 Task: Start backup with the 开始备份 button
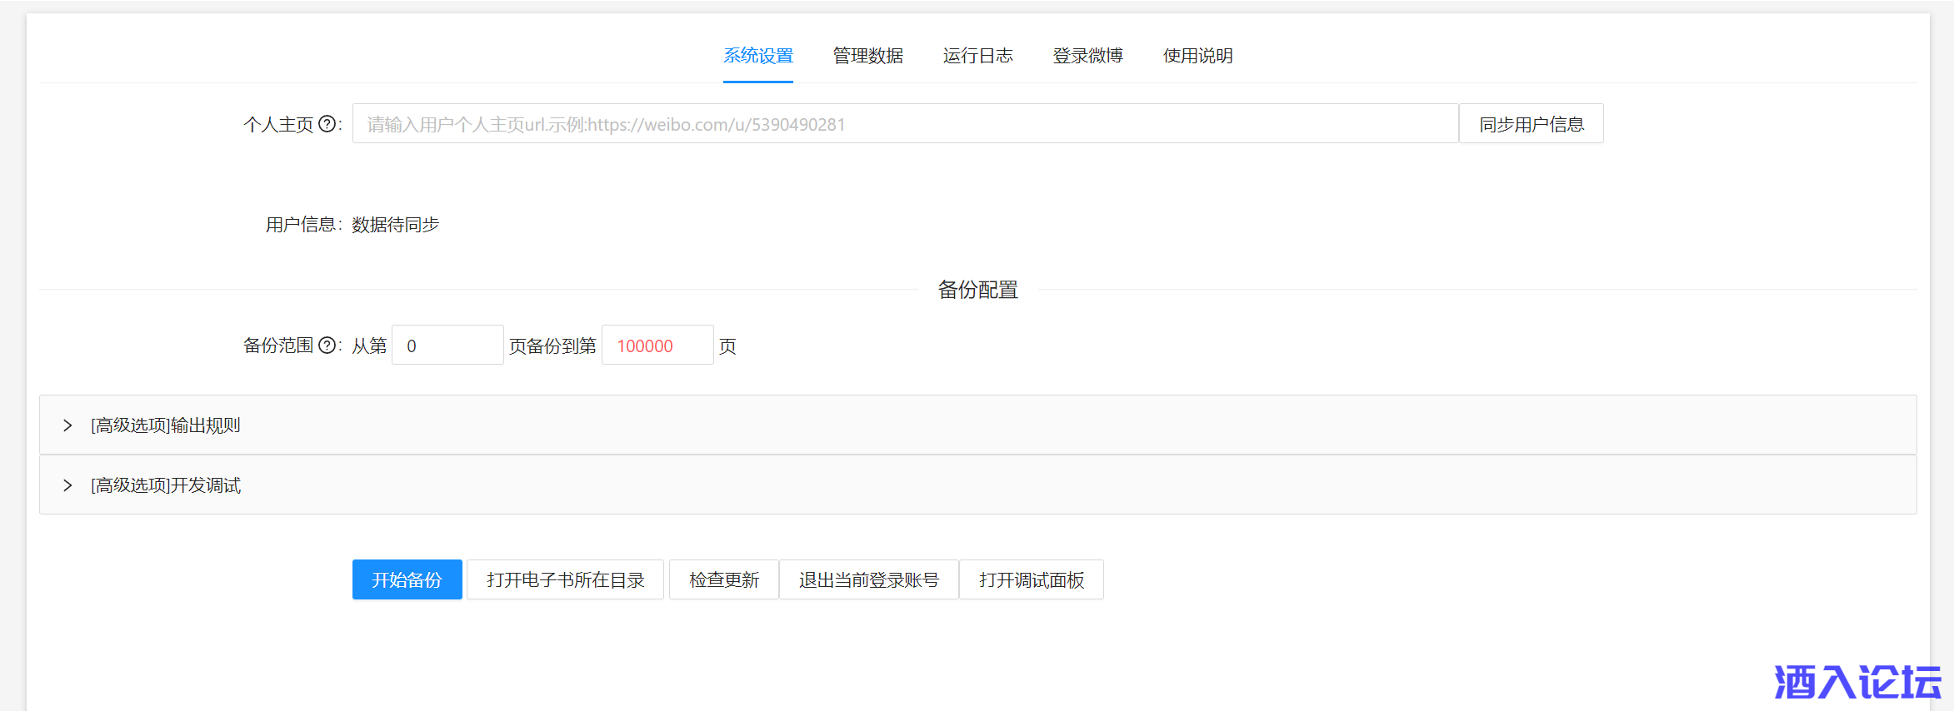(407, 579)
